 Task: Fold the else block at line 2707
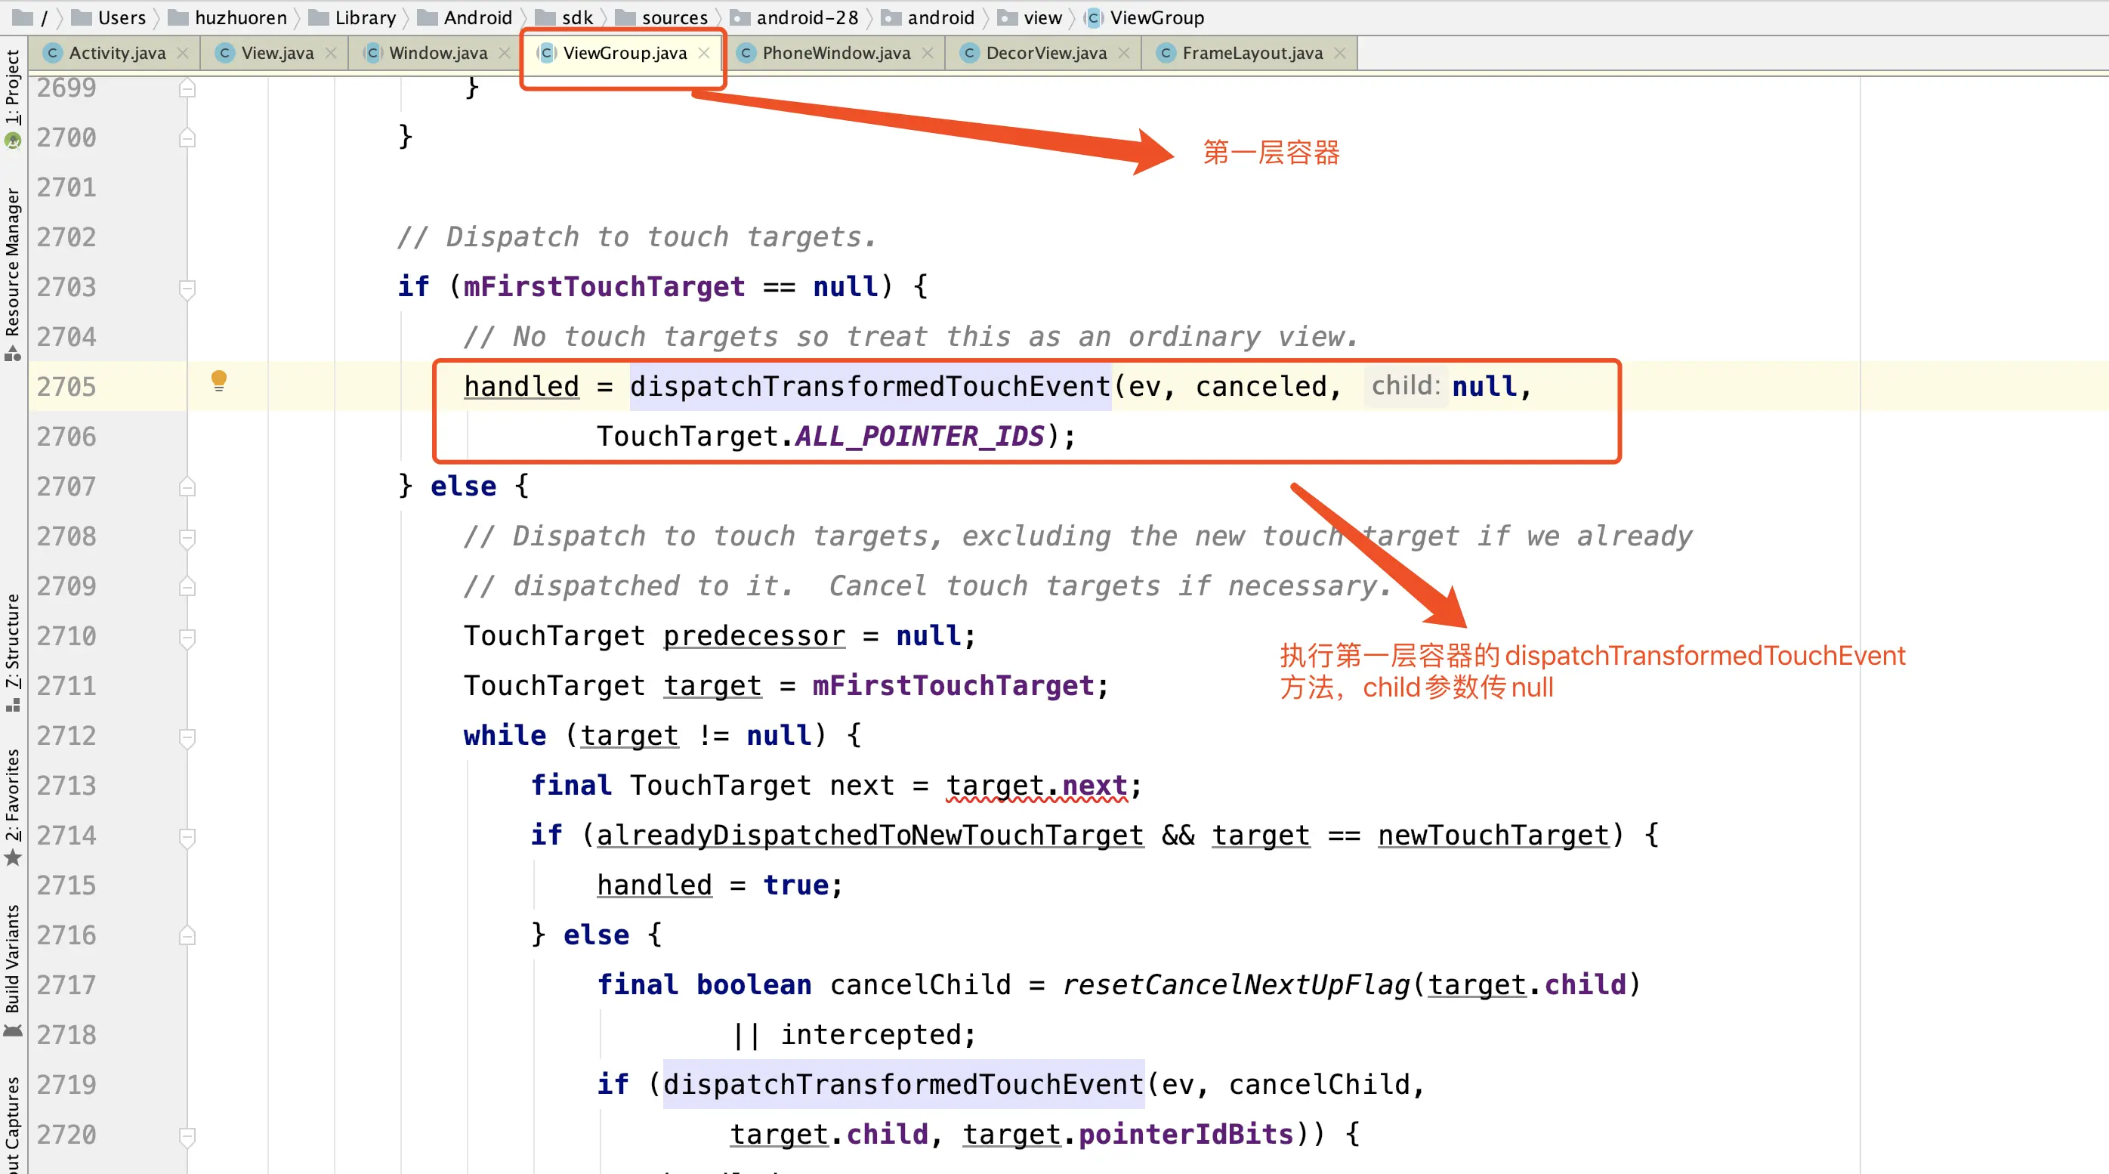[x=187, y=488]
